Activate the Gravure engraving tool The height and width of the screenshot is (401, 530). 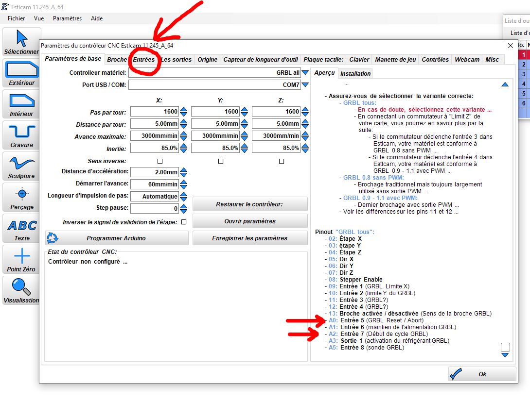(x=21, y=135)
